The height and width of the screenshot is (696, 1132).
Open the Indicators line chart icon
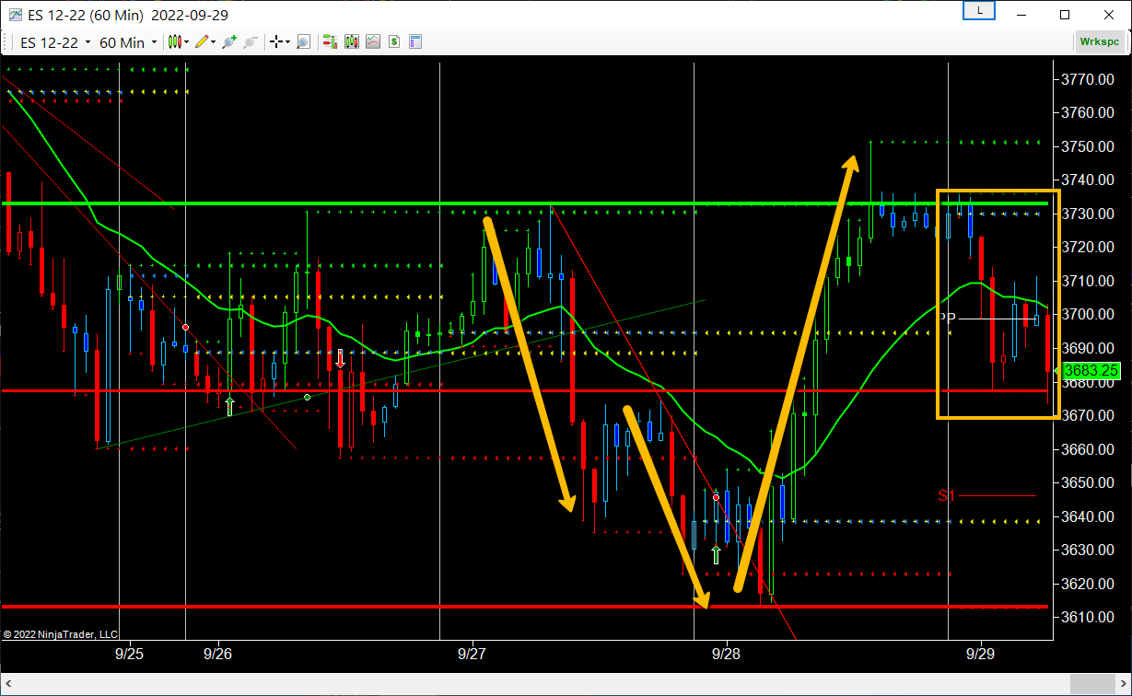[373, 41]
